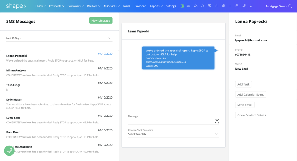Click the plus icon to add new
Image resolution: width=297 pixels, height=161 pixels.
click(x=230, y=6)
